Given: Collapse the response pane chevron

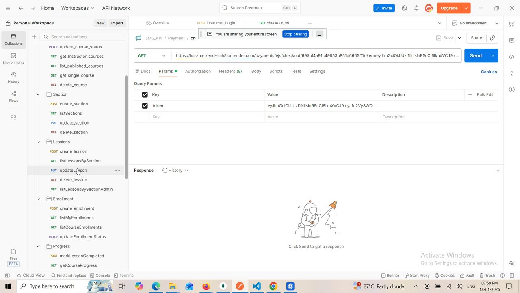Looking at the screenshot, I should (x=498, y=171).
